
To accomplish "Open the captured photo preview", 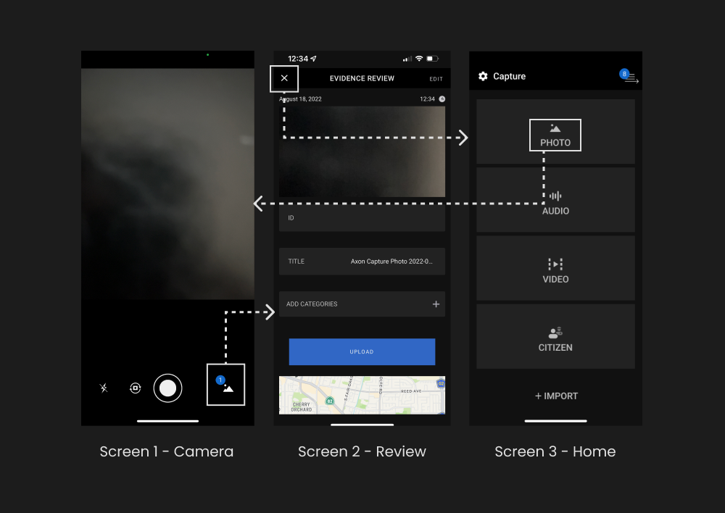I will point(362,151).
